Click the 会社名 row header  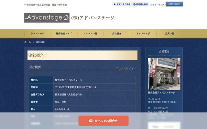click(x=41, y=80)
